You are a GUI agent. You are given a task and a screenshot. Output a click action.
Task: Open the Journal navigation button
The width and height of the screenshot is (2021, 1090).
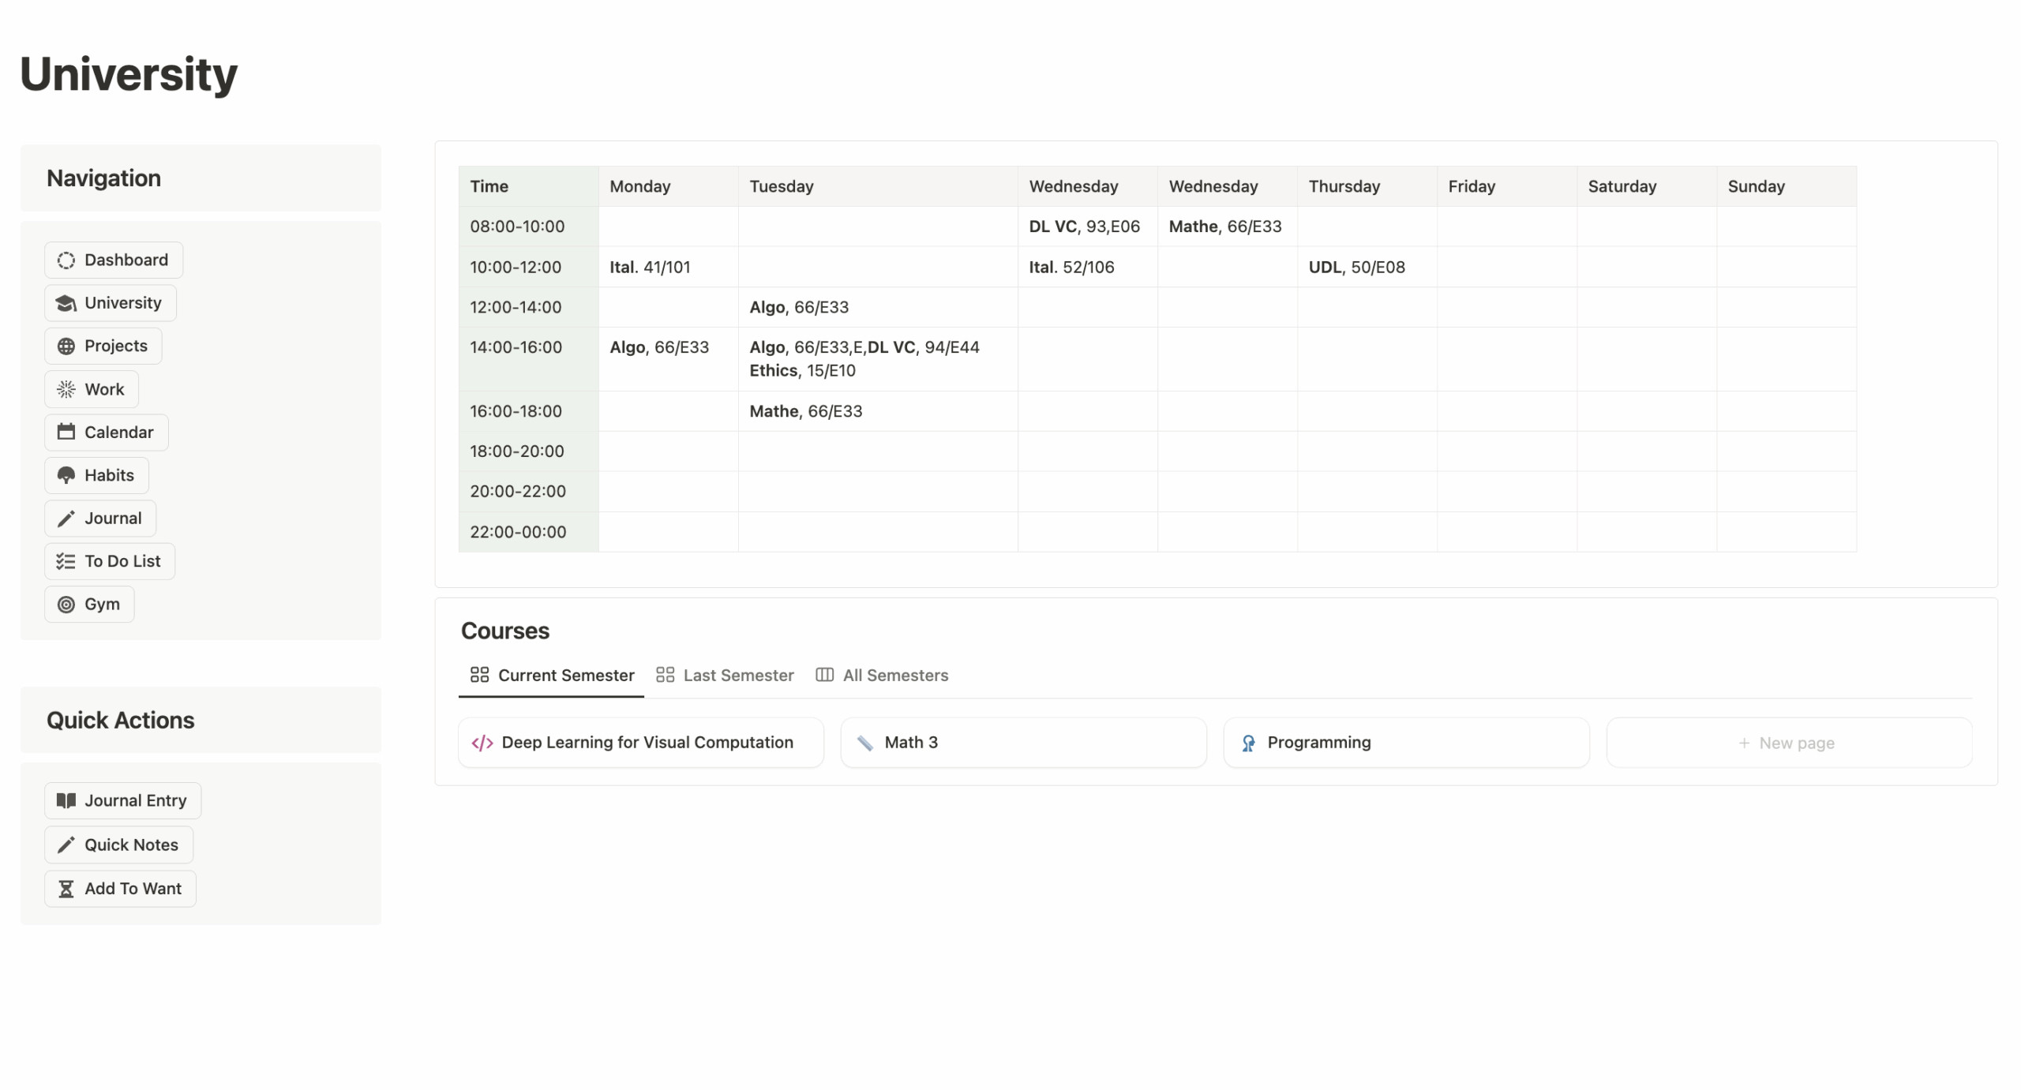tap(100, 519)
